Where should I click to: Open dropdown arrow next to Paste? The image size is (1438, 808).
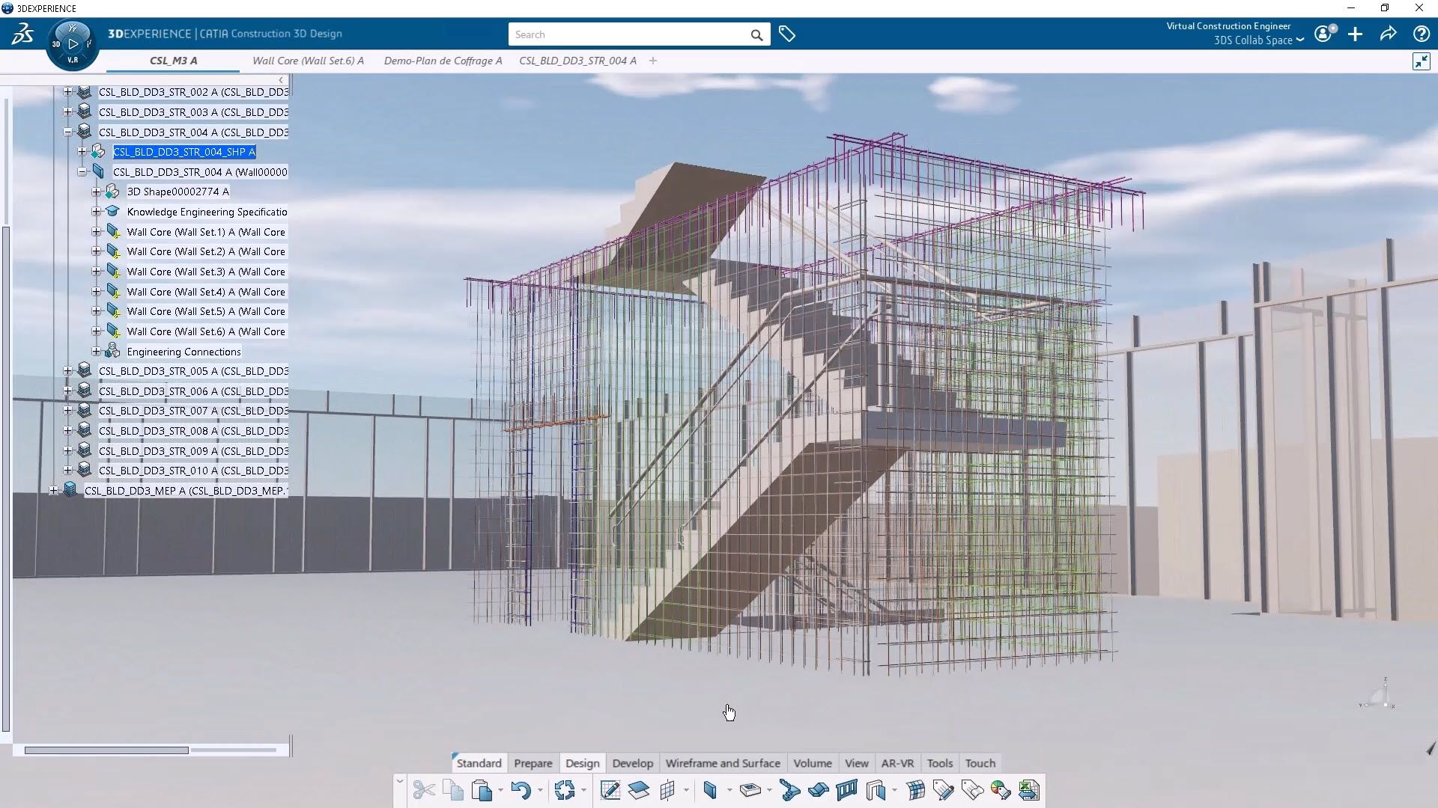[500, 791]
